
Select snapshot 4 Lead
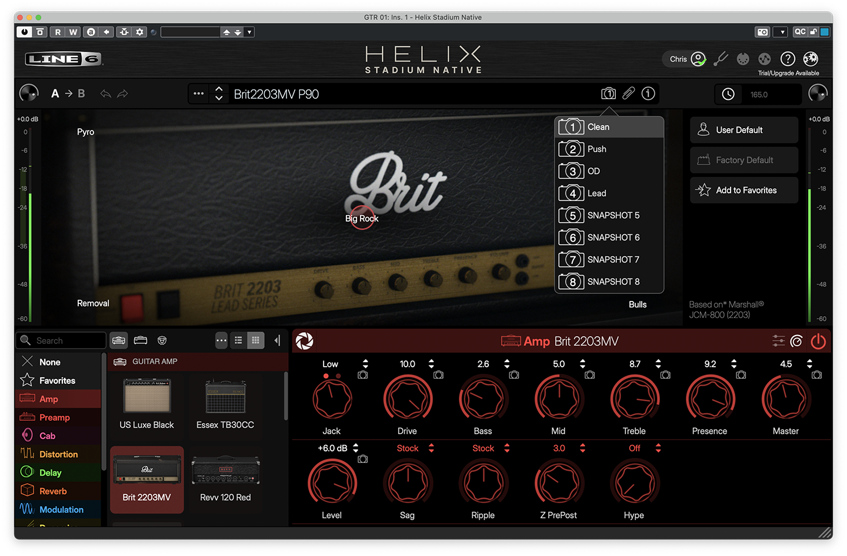click(x=609, y=193)
